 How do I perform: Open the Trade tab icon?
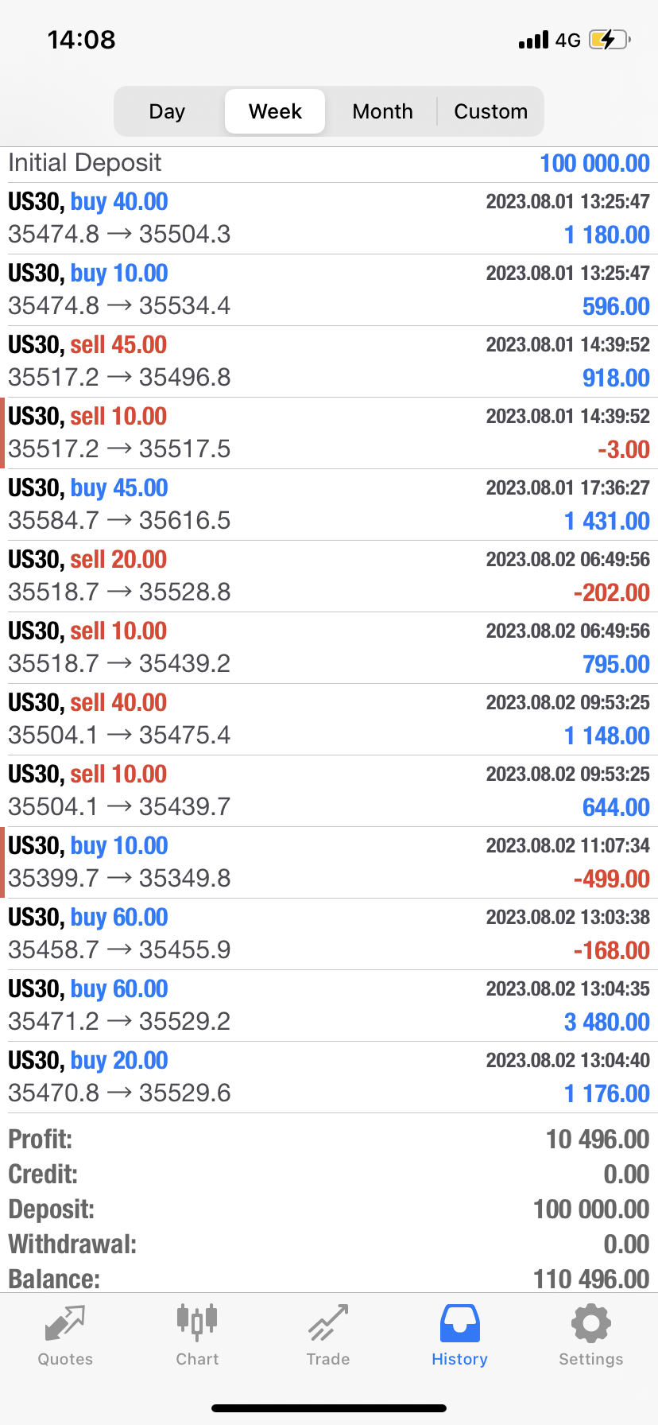tap(328, 1324)
